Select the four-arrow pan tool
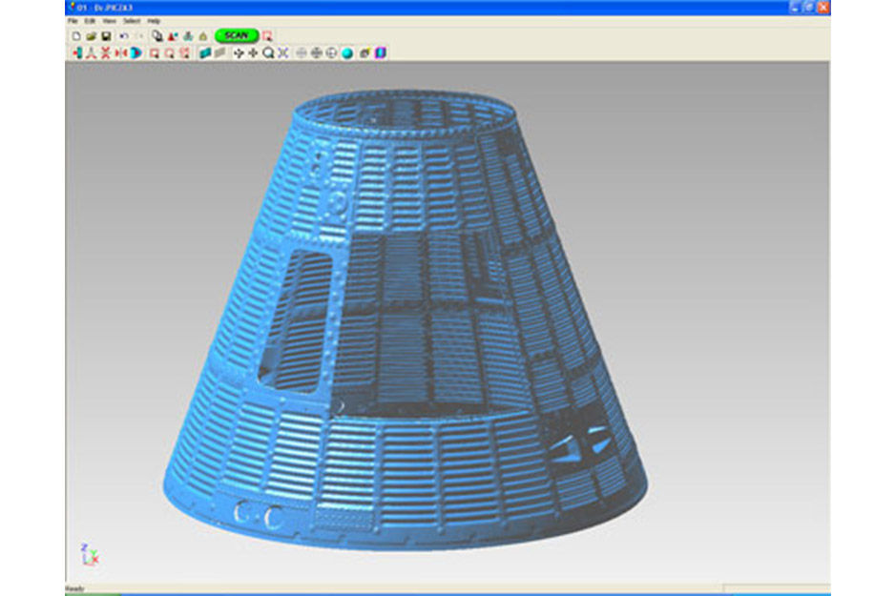Image resolution: width=895 pixels, height=596 pixels. (253, 53)
